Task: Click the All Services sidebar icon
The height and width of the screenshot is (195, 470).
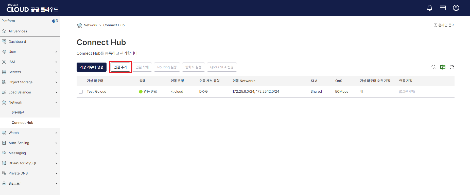Action: tap(4, 31)
